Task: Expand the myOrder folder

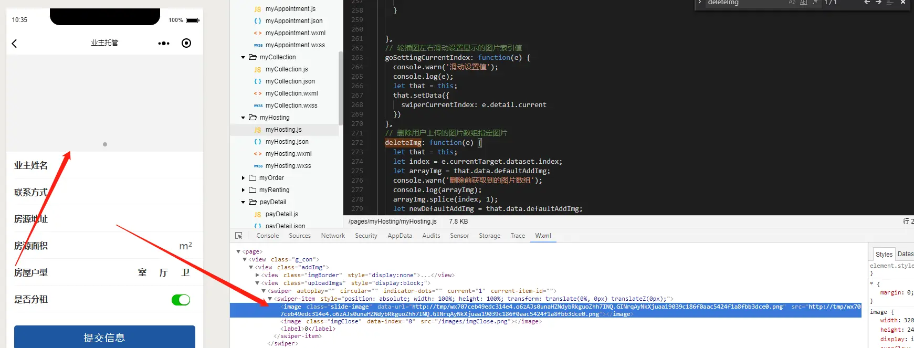Action: pyautogui.click(x=243, y=178)
